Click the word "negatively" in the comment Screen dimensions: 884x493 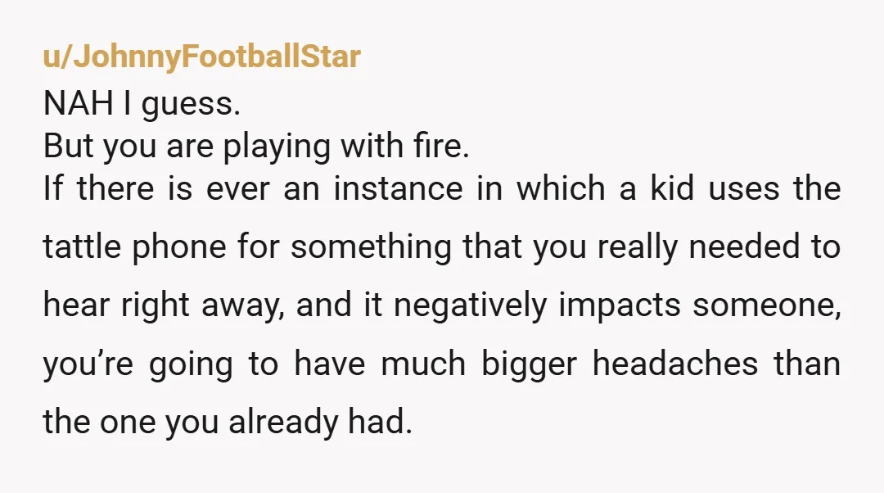pyautogui.click(x=470, y=305)
